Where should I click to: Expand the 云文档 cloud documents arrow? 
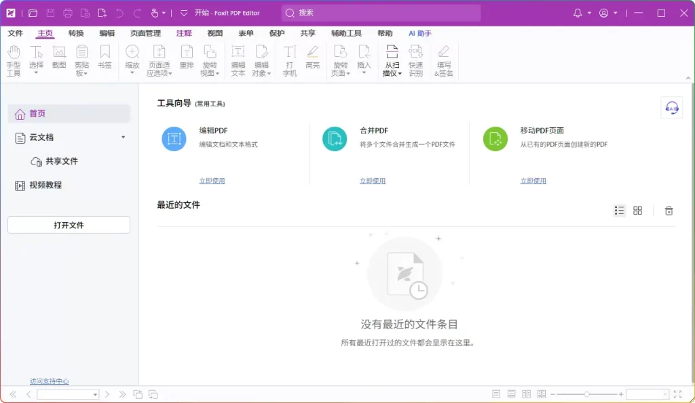click(124, 137)
